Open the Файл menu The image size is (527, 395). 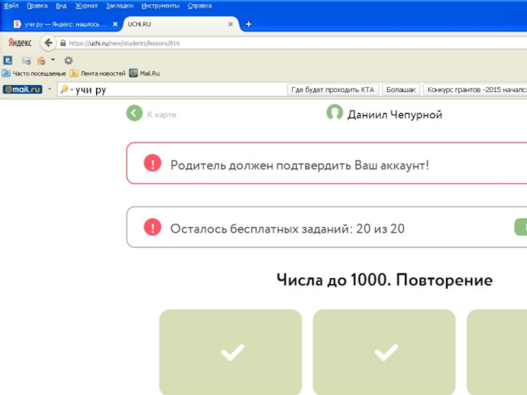click(11, 6)
